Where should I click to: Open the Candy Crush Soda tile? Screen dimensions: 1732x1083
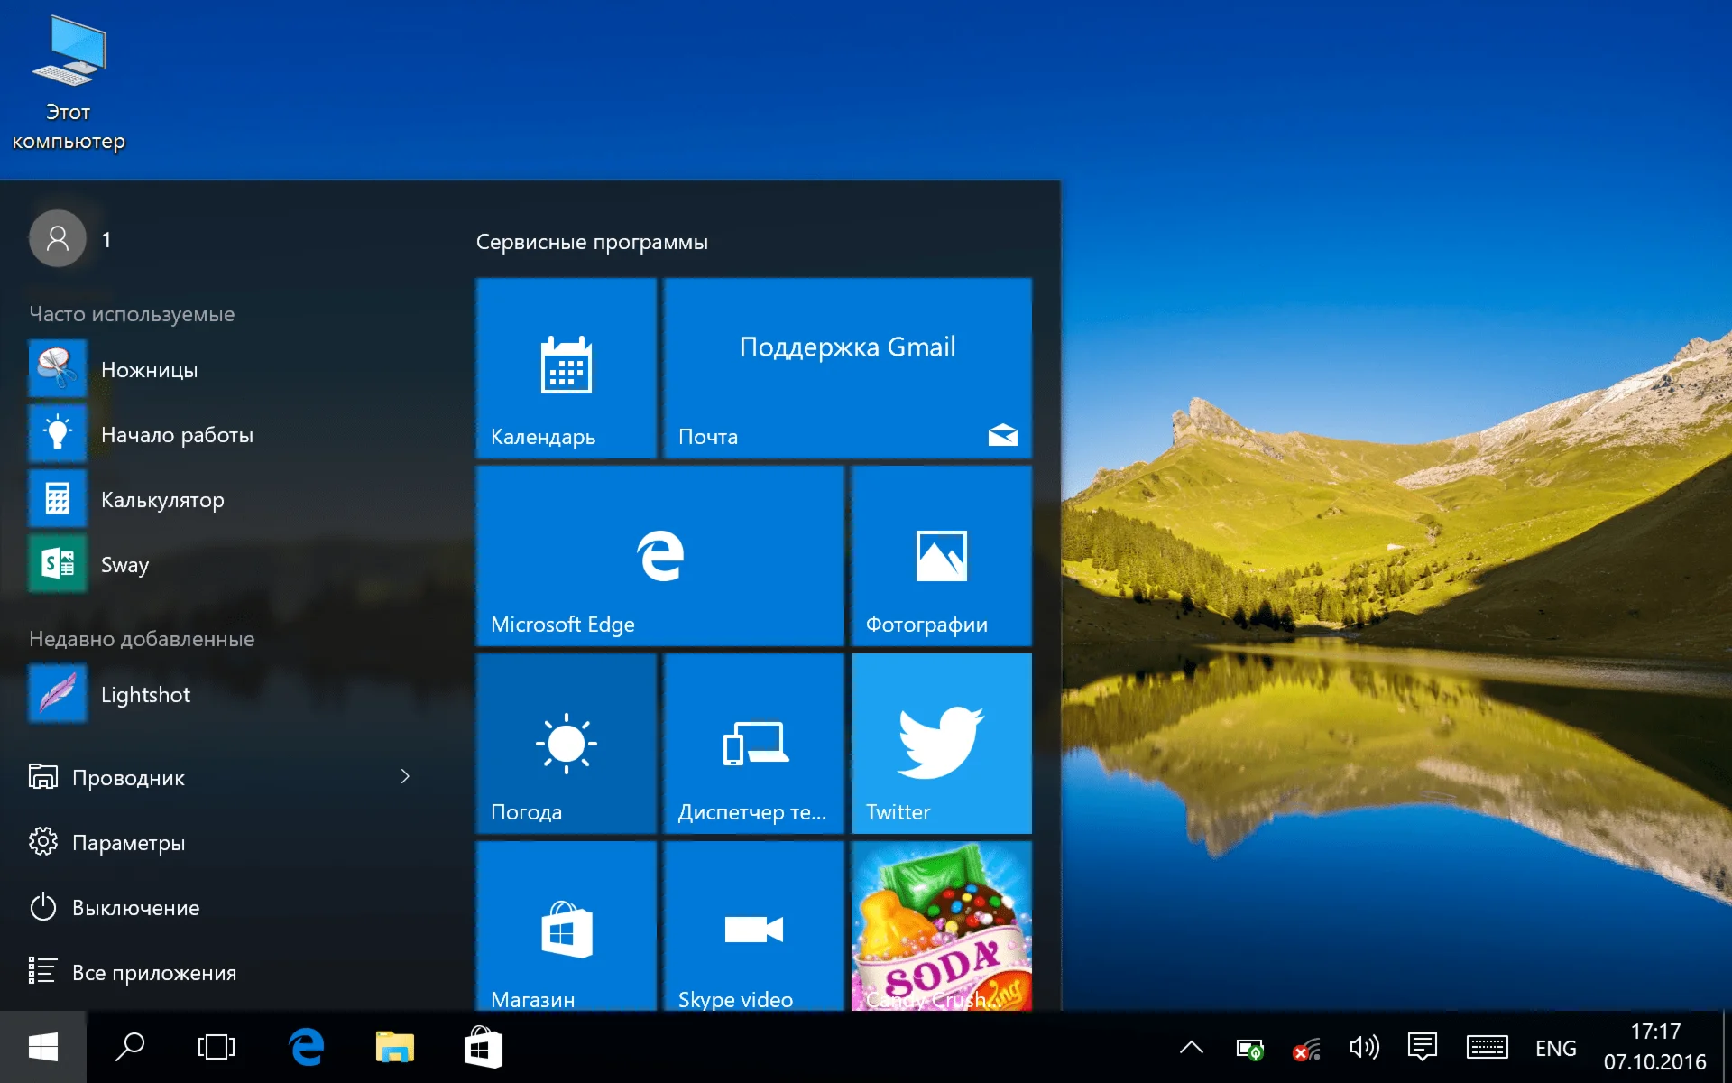941,928
